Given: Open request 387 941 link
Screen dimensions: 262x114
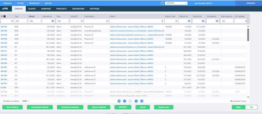Looking at the screenshot, I should tap(4, 27).
